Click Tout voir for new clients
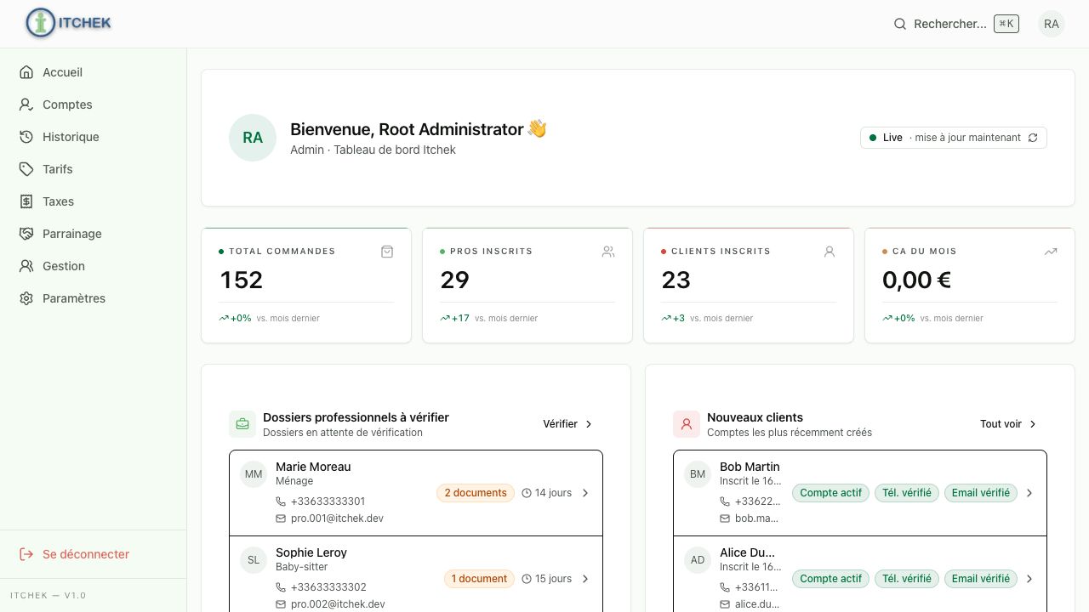The height and width of the screenshot is (612, 1089). click(1009, 424)
